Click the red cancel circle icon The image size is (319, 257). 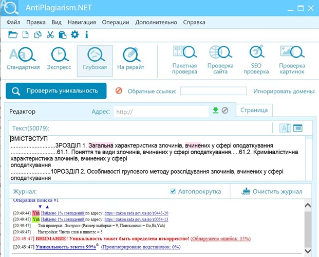point(119,90)
